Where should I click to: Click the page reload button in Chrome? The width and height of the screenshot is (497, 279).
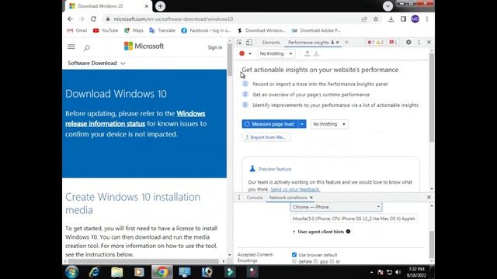pyautogui.click(x=93, y=19)
